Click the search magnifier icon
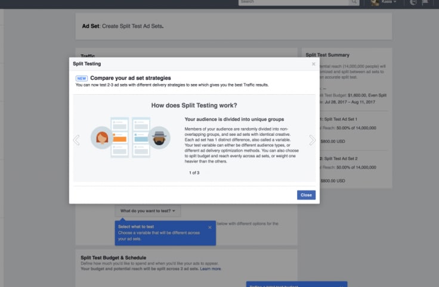439x287 pixels. click(354, 2)
